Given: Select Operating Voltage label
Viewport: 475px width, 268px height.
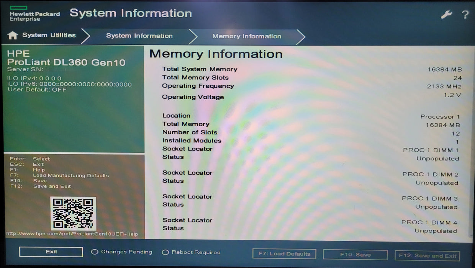Looking at the screenshot, I should pos(193,97).
